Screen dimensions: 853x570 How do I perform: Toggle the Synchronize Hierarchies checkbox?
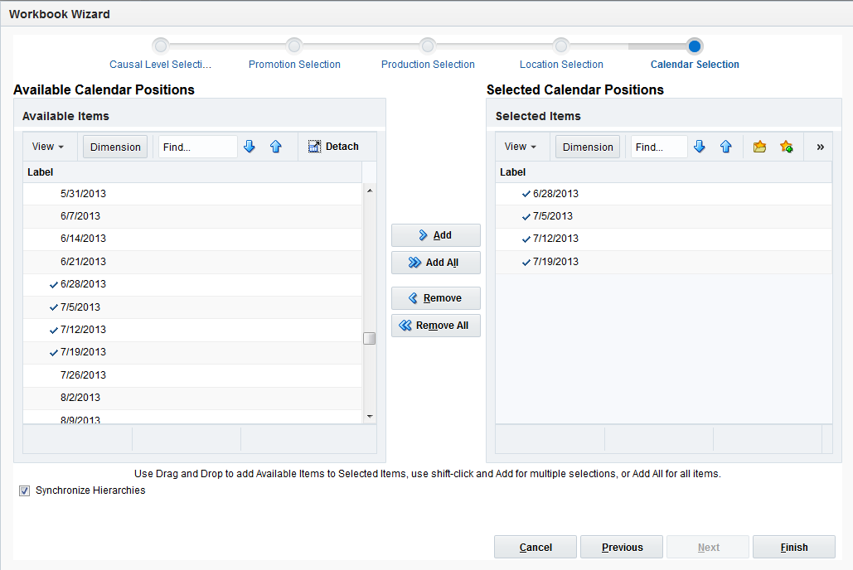click(x=25, y=491)
